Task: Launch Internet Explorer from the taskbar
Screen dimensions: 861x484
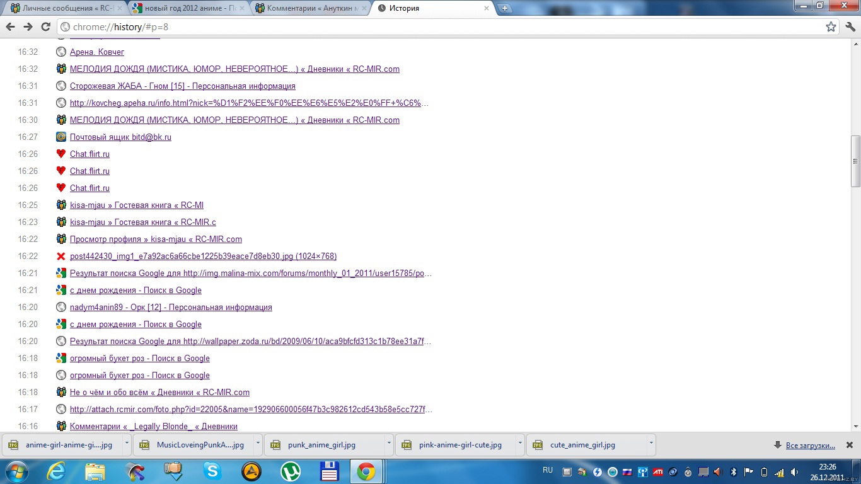Action: pos(56,471)
